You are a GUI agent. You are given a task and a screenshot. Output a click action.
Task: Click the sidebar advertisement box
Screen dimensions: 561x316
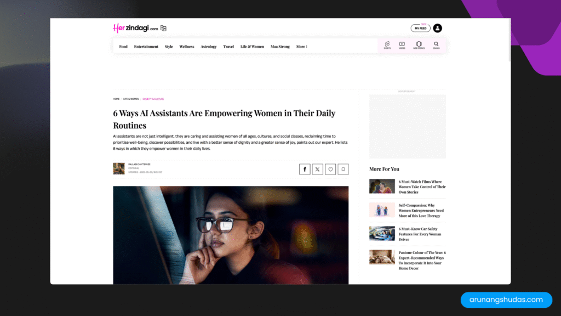[x=408, y=127]
